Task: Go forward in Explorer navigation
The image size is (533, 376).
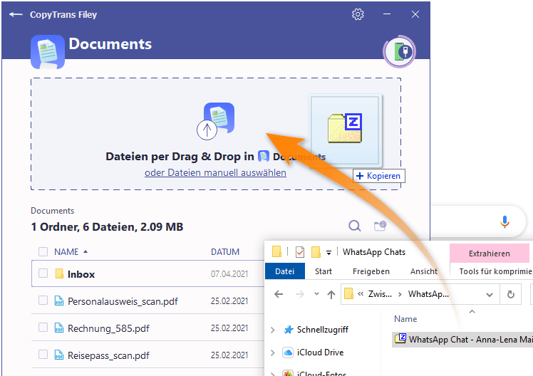Action: [300, 294]
